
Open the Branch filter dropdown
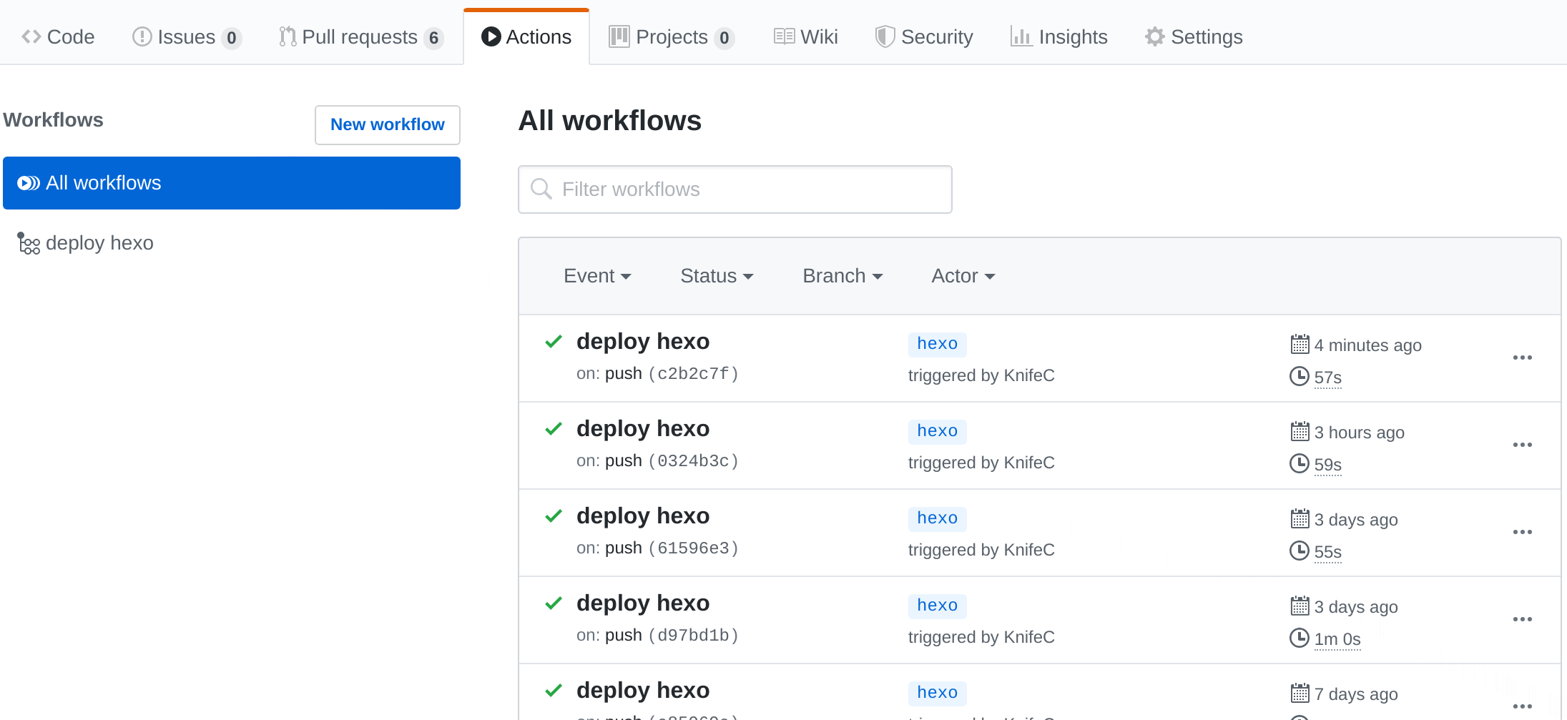click(x=842, y=276)
